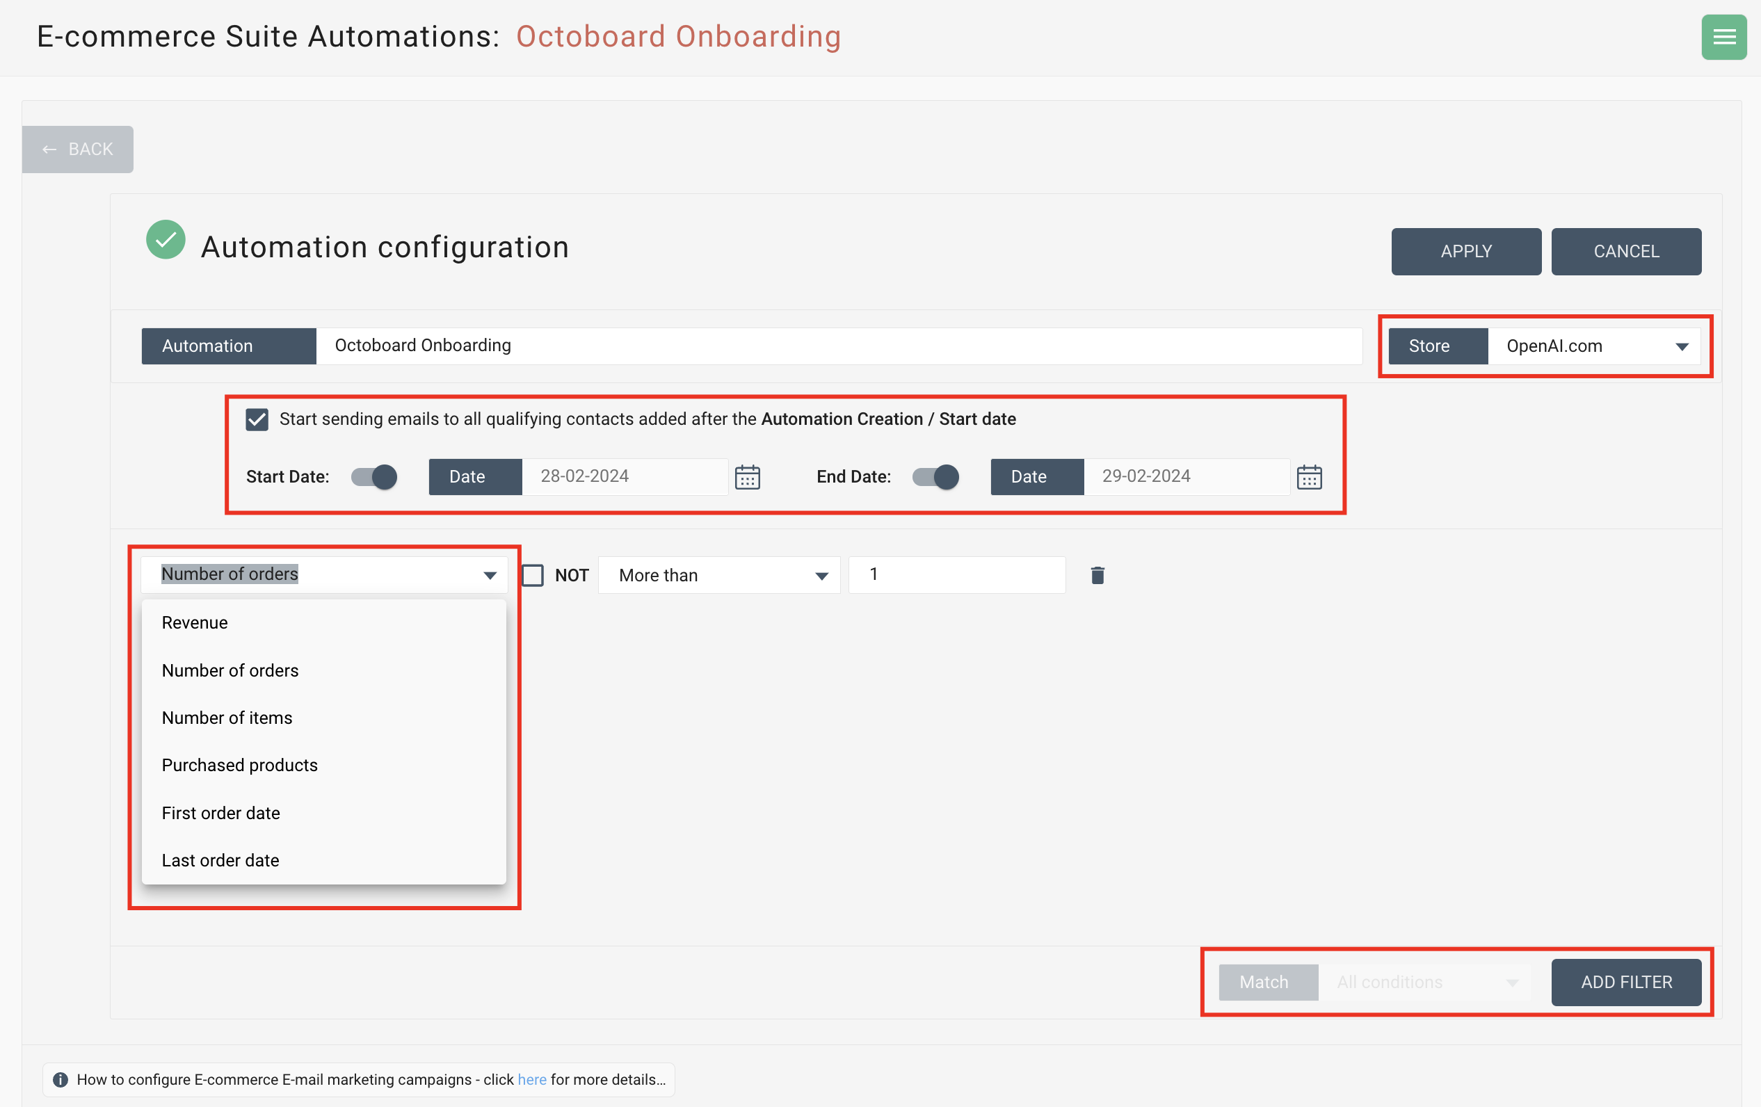Delete the Number of orders filter

tap(1097, 574)
